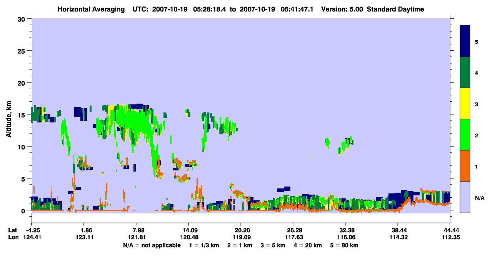
Task: Click the '1 = 1/3 km' legend note
Action: pyautogui.click(x=203, y=245)
